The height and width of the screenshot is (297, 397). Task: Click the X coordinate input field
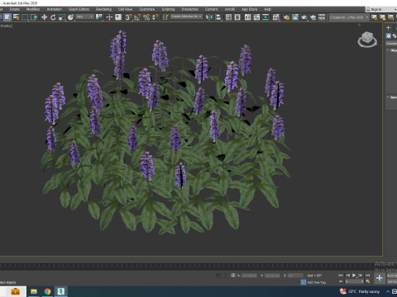[x=249, y=276]
